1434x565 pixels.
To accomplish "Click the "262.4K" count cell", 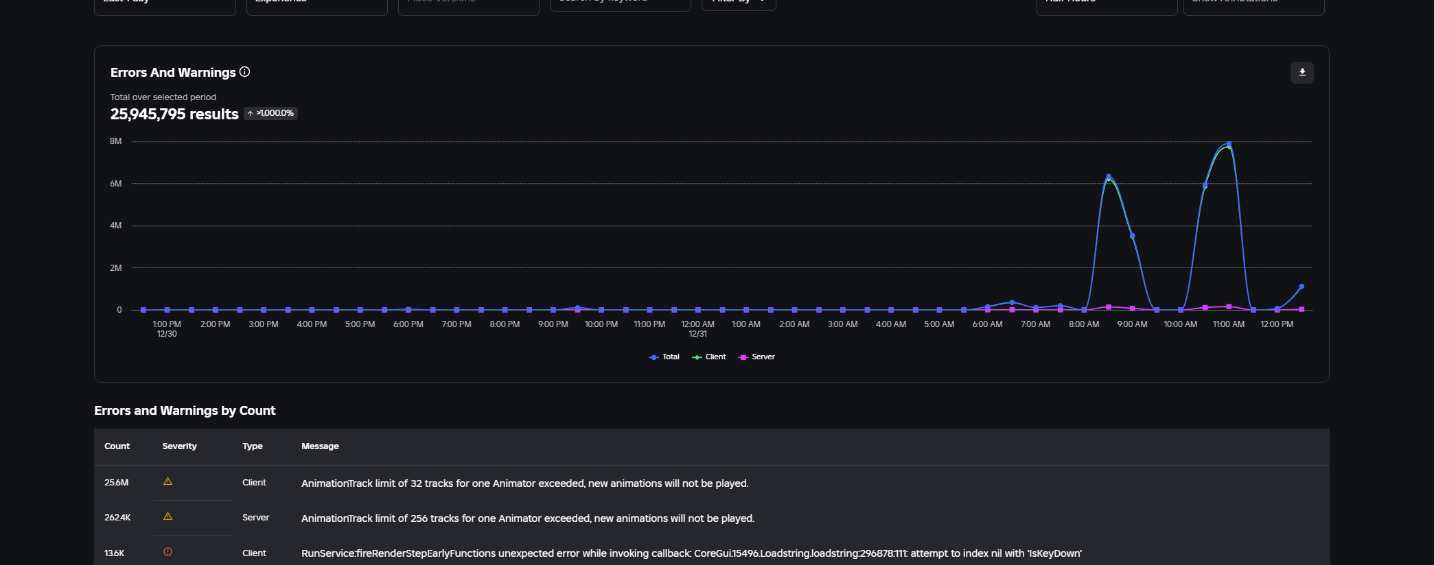I will coord(117,518).
